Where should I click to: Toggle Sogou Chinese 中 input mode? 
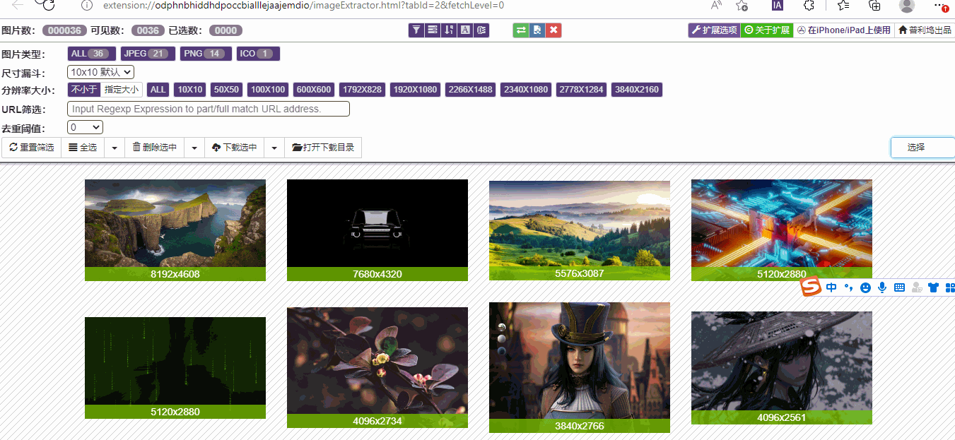(x=831, y=287)
